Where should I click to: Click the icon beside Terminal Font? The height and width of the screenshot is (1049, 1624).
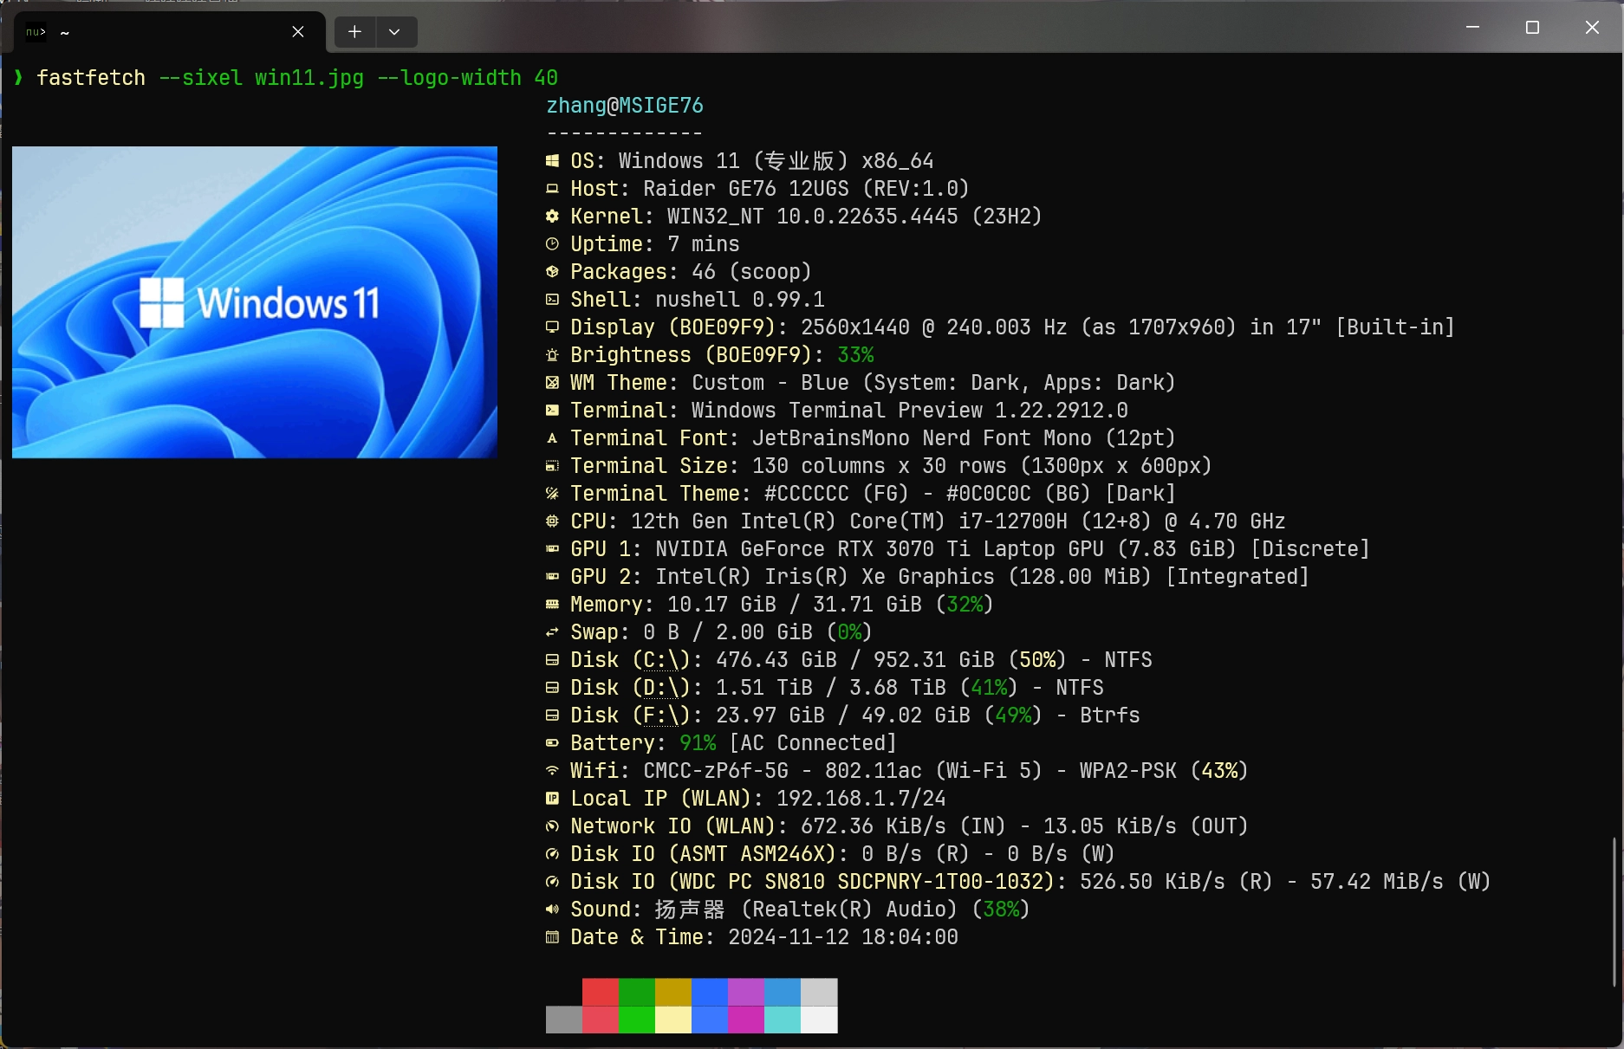pyautogui.click(x=552, y=438)
